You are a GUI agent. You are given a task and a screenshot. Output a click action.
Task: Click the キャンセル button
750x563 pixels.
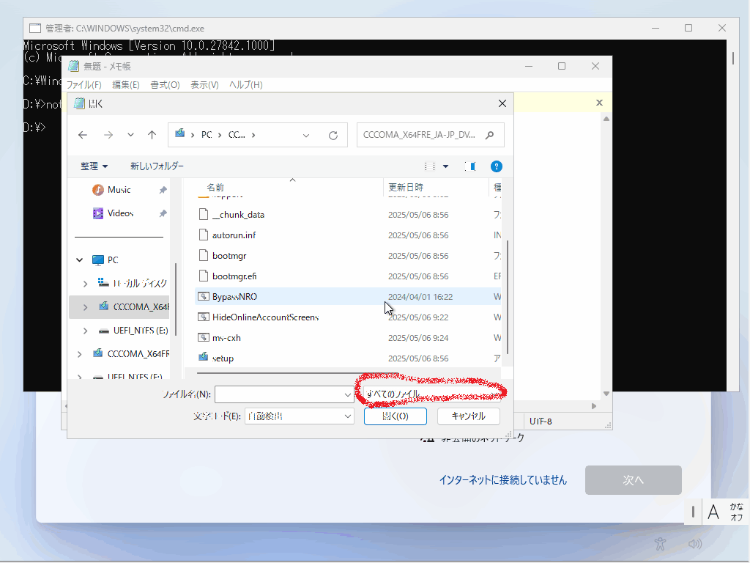(x=468, y=416)
